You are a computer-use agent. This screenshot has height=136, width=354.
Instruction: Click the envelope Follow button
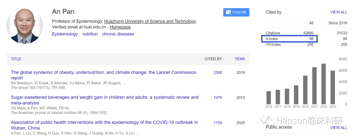tap(236, 12)
